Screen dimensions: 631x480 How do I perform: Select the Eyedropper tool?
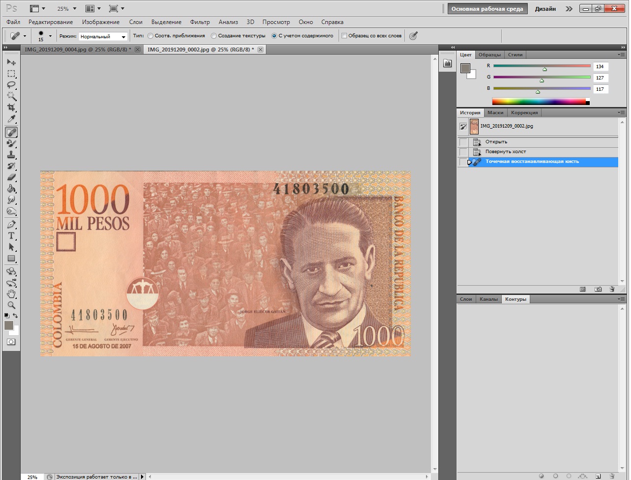(x=11, y=119)
